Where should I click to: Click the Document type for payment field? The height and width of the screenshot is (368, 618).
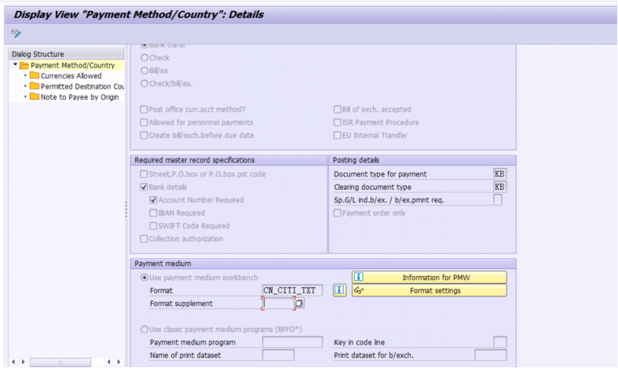tap(499, 173)
